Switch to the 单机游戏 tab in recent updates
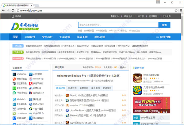This screenshot has width=184, height=125. point(95,88)
